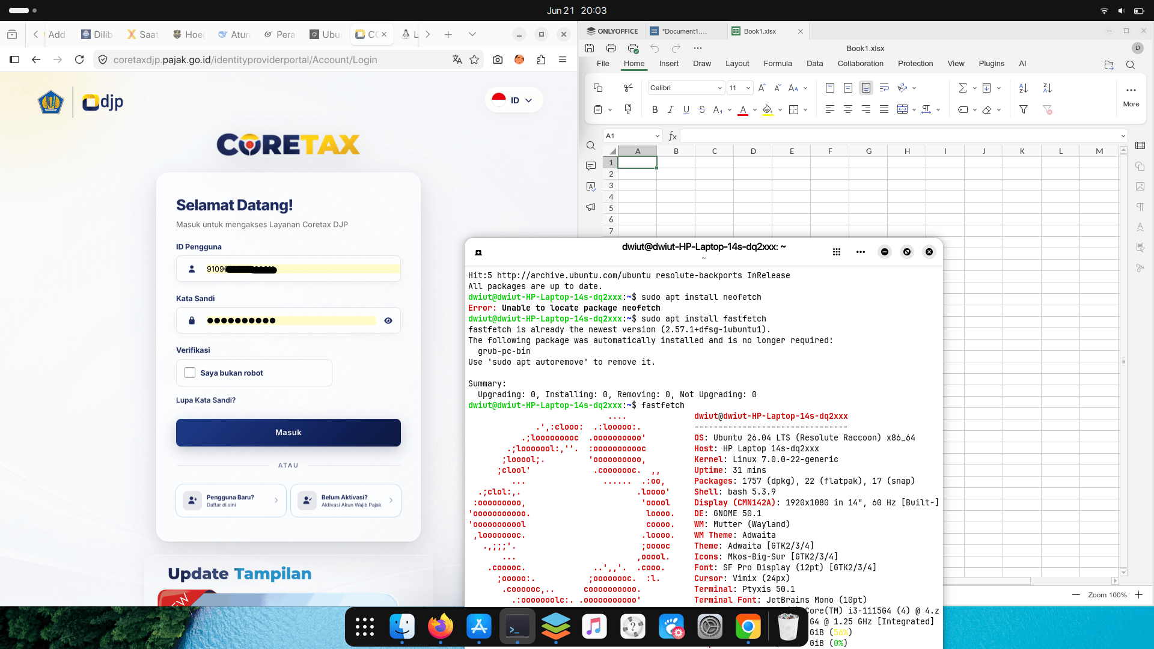The width and height of the screenshot is (1154, 649).
Task: Switch to the Ubuntu browser tab
Action: 326,34
